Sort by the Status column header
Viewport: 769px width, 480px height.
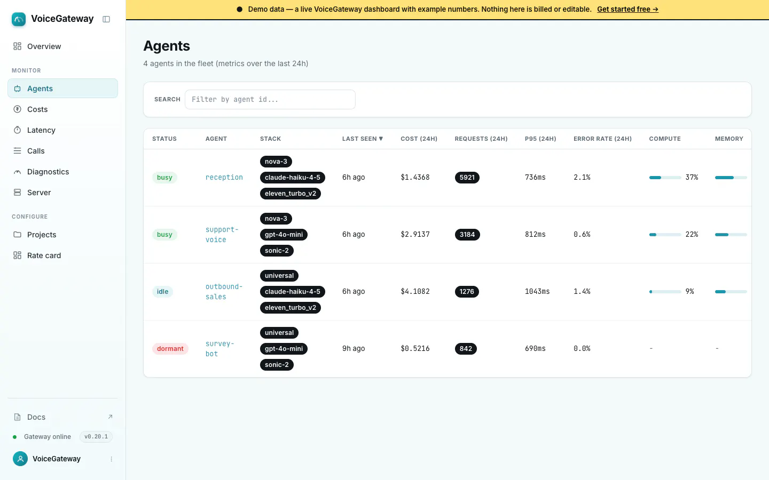point(164,139)
